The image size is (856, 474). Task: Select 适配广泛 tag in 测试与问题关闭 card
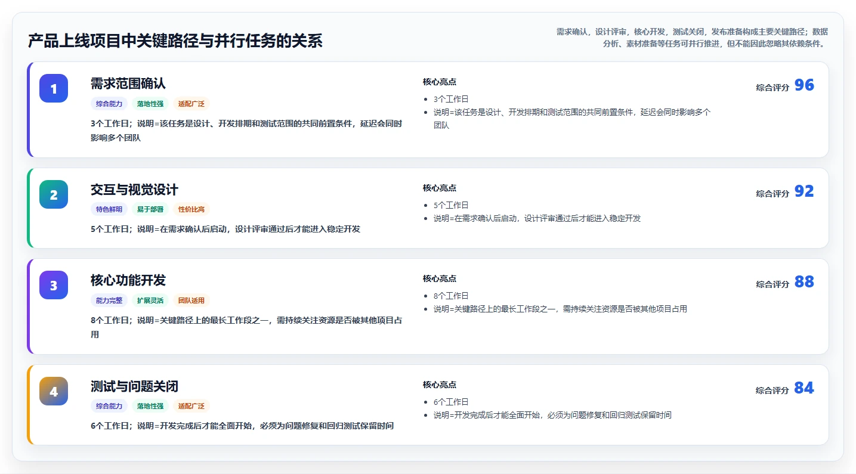point(191,406)
